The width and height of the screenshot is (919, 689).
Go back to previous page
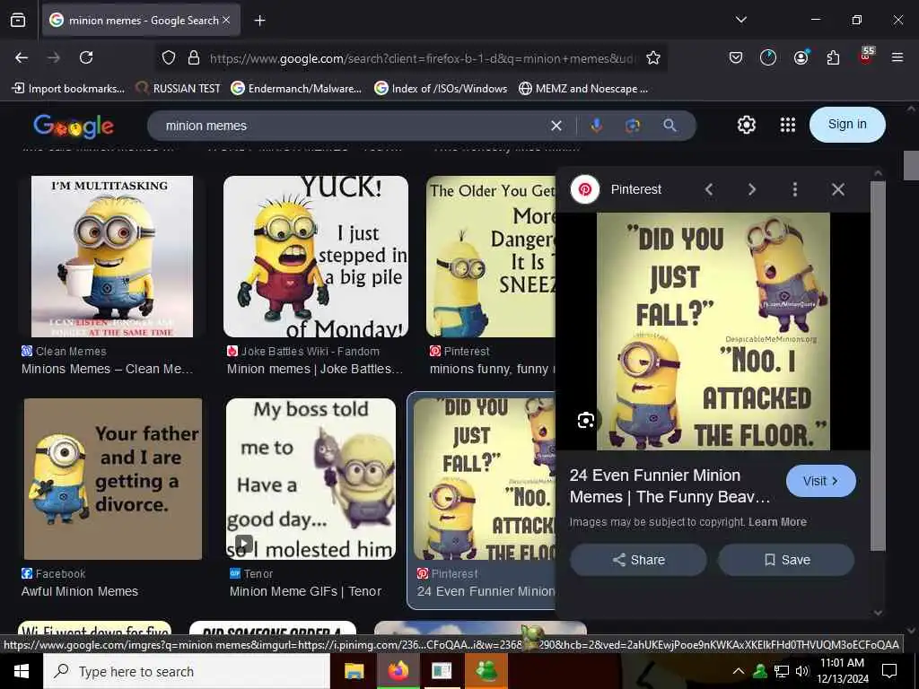pos(22,57)
